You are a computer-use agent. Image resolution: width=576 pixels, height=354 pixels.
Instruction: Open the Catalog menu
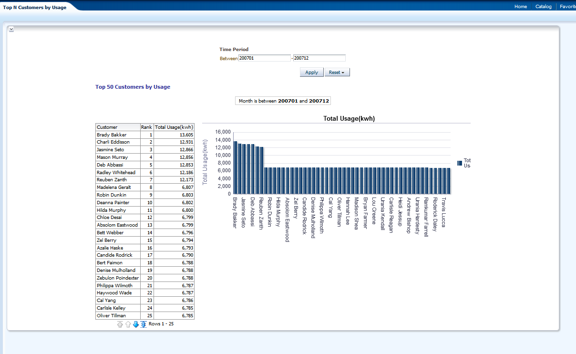click(x=544, y=7)
